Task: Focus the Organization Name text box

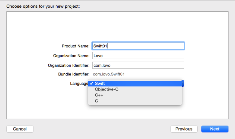Action: (x=138, y=56)
